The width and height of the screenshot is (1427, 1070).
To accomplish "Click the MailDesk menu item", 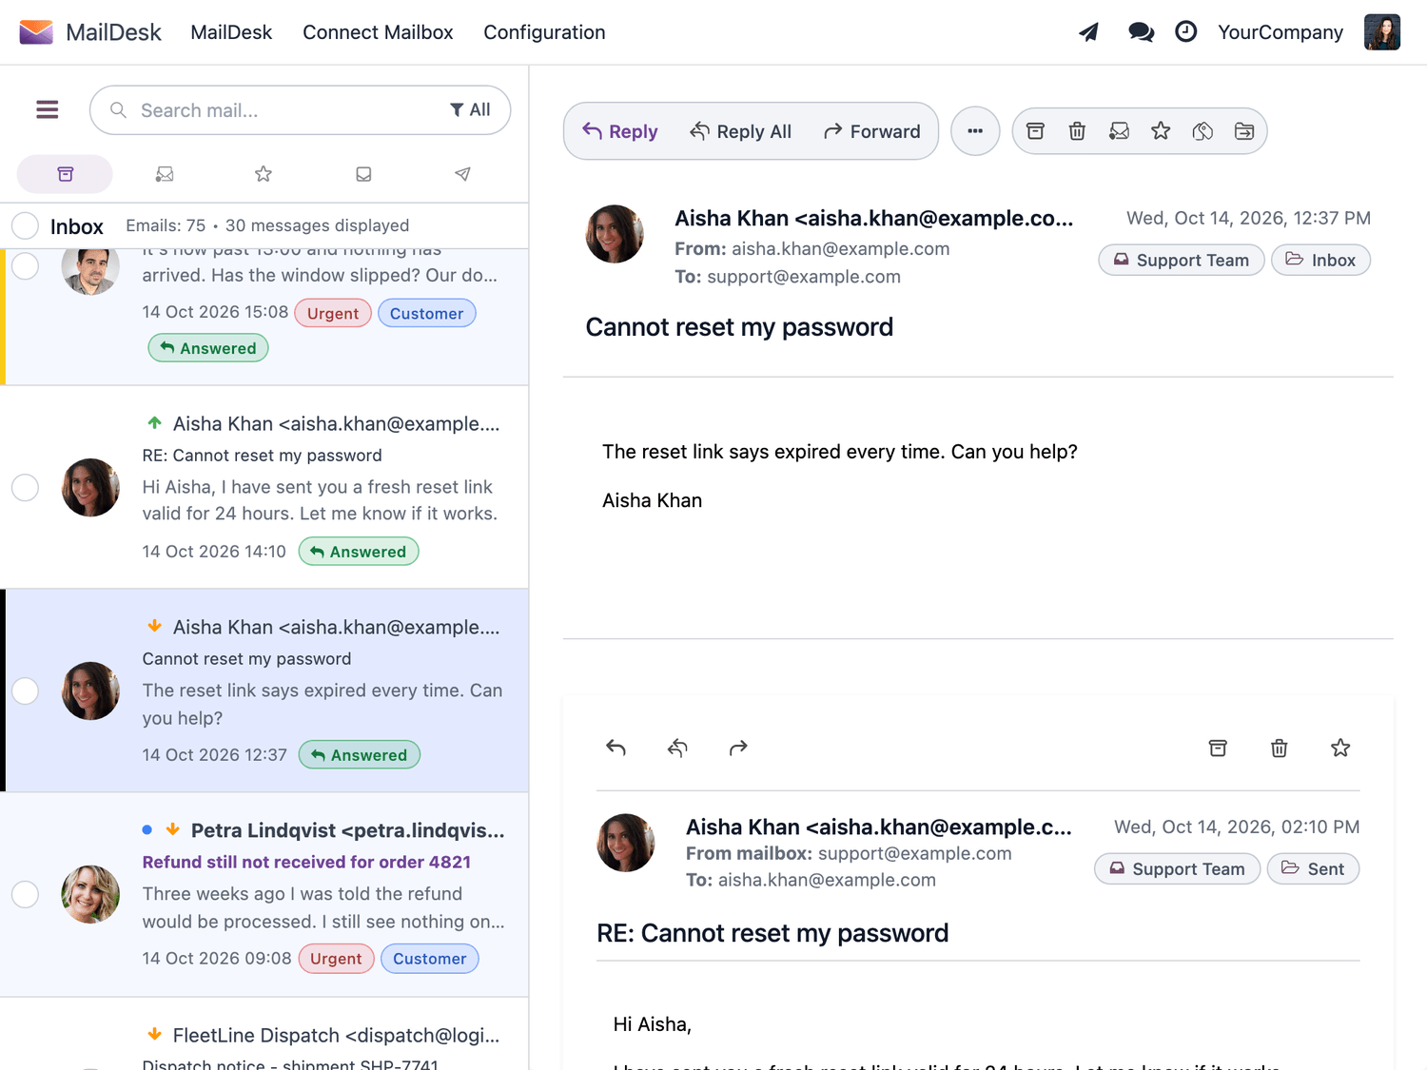I will [x=231, y=32].
